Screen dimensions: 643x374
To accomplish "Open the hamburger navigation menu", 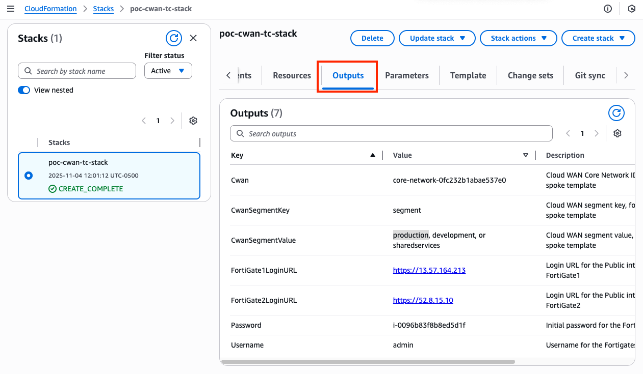I will click(x=11, y=9).
